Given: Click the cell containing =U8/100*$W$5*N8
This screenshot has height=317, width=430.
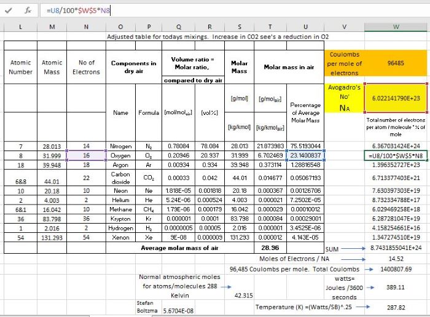Looking at the screenshot, I should [396, 156].
